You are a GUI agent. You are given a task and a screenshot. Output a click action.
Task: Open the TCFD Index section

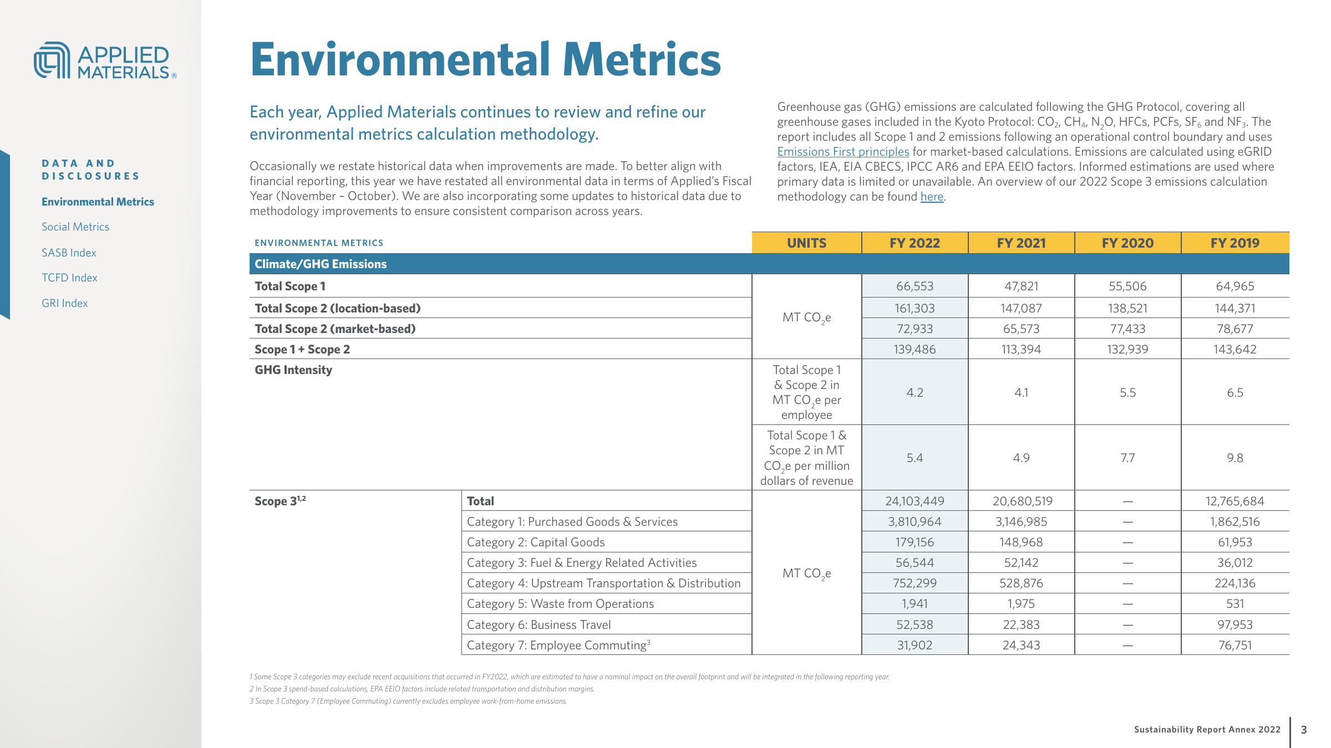pos(69,278)
